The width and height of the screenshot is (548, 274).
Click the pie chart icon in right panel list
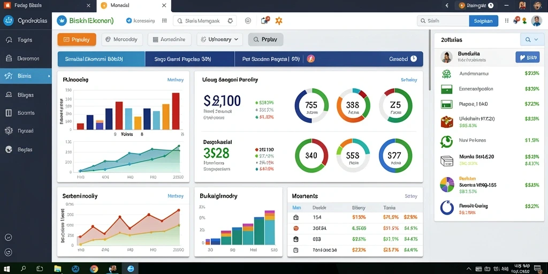[x=446, y=184]
